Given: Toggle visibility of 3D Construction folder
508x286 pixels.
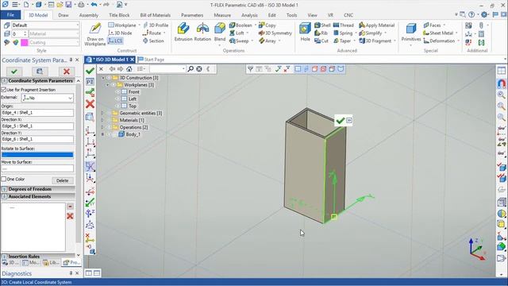Looking at the screenshot, I should 109,78.
